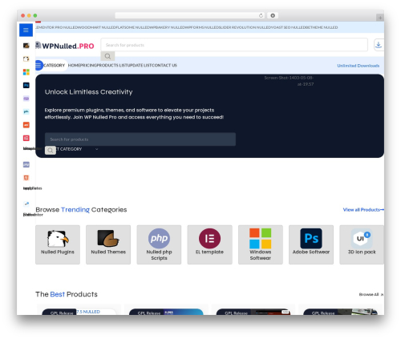Click View all Products link
Viewport: 401px width, 339px height.
coord(363,210)
